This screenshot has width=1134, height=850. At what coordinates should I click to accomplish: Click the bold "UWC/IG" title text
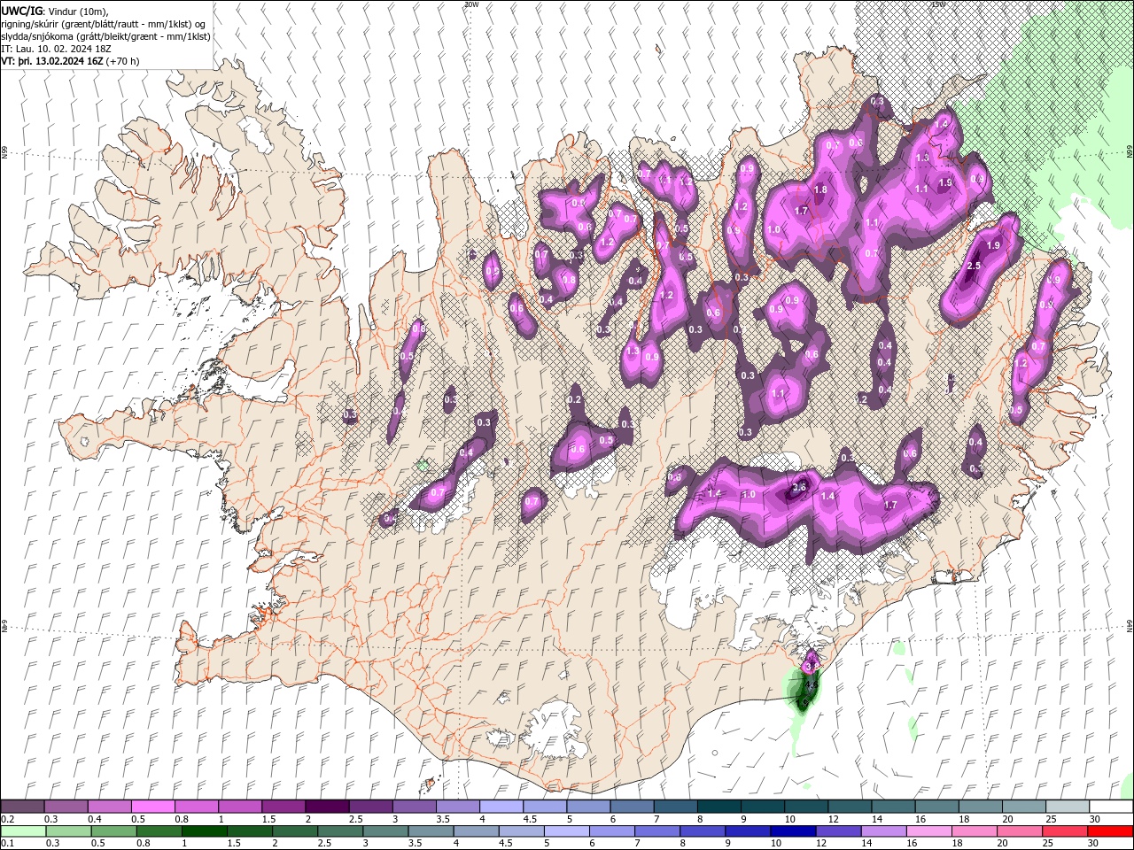coord(21,11)
